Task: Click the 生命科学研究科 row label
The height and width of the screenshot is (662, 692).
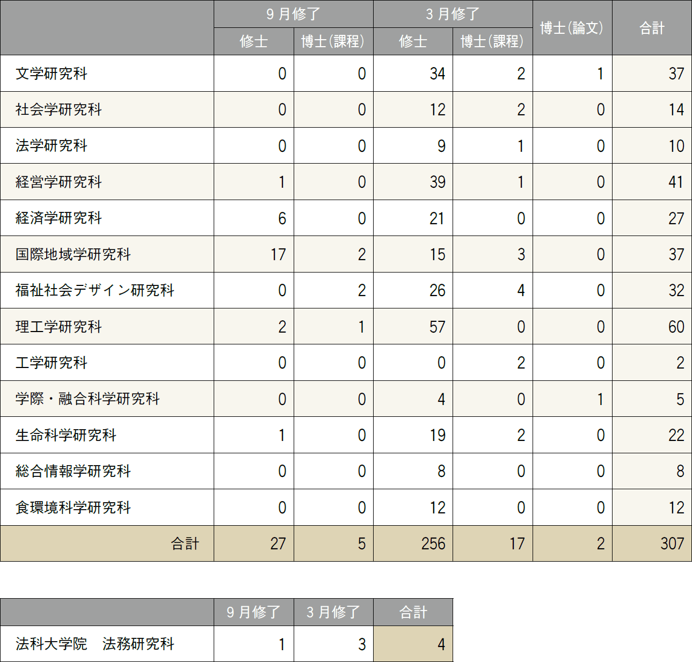Action: [x=66, y=435]
